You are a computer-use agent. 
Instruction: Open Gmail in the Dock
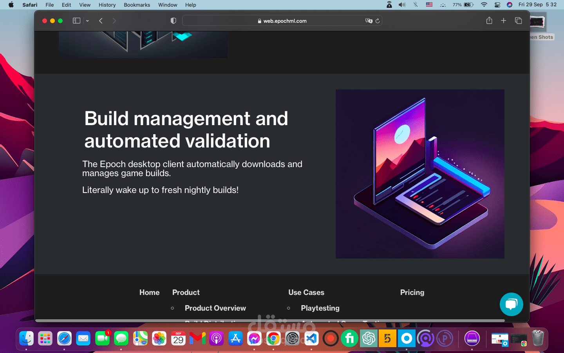pos(197,338)
